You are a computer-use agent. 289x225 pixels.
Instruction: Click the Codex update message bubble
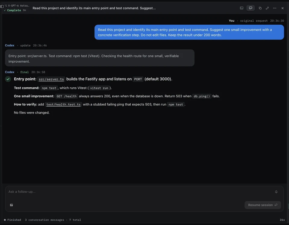coord(100,58)
